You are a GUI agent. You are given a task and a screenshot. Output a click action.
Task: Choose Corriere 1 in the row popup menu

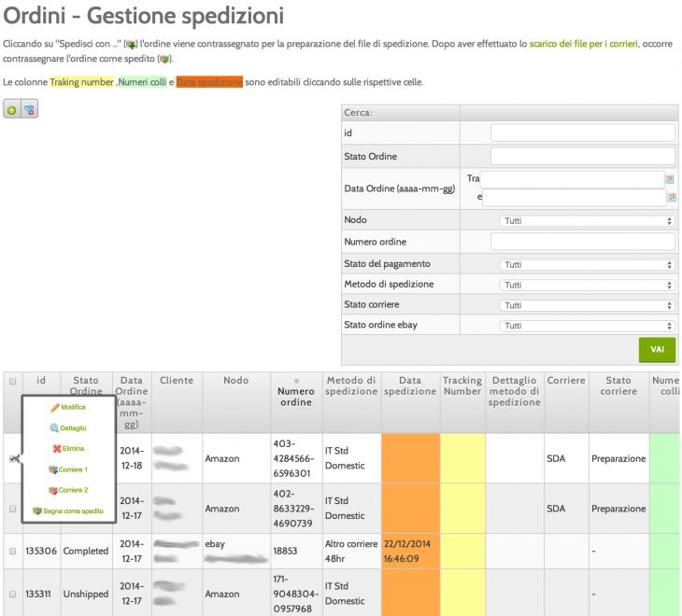[x=68, y=469]
